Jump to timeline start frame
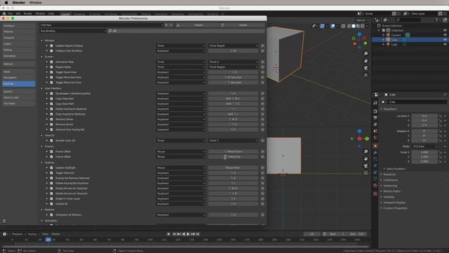This screenshot has height=253, width=449. 174,234
